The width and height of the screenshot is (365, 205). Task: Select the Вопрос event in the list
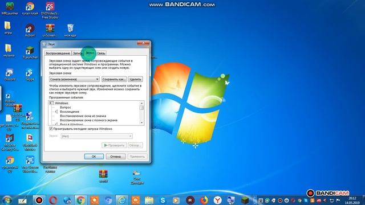66,108
